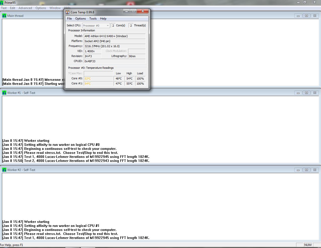Open the Options menu in Prime95
The image size is (321, 248).
(x=41, y=8)
